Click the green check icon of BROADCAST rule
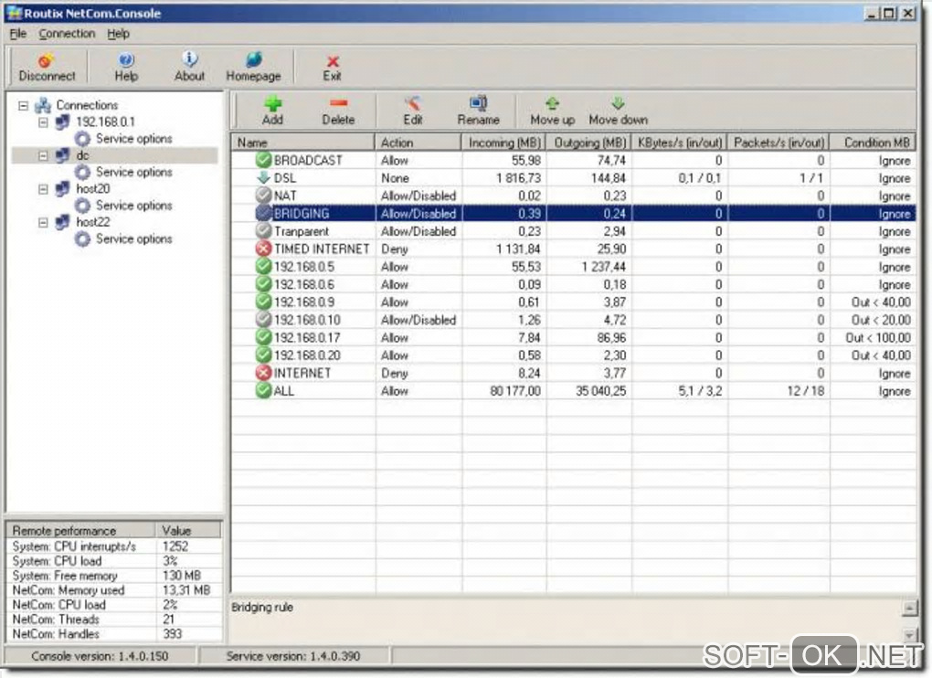 (x=263, y=160)
